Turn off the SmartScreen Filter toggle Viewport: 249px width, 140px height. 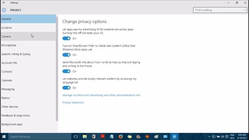pyautogui.click(x=67, y=55)
